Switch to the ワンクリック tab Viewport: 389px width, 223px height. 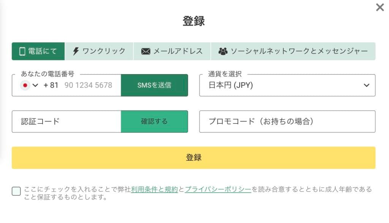(x=99, y=51)
